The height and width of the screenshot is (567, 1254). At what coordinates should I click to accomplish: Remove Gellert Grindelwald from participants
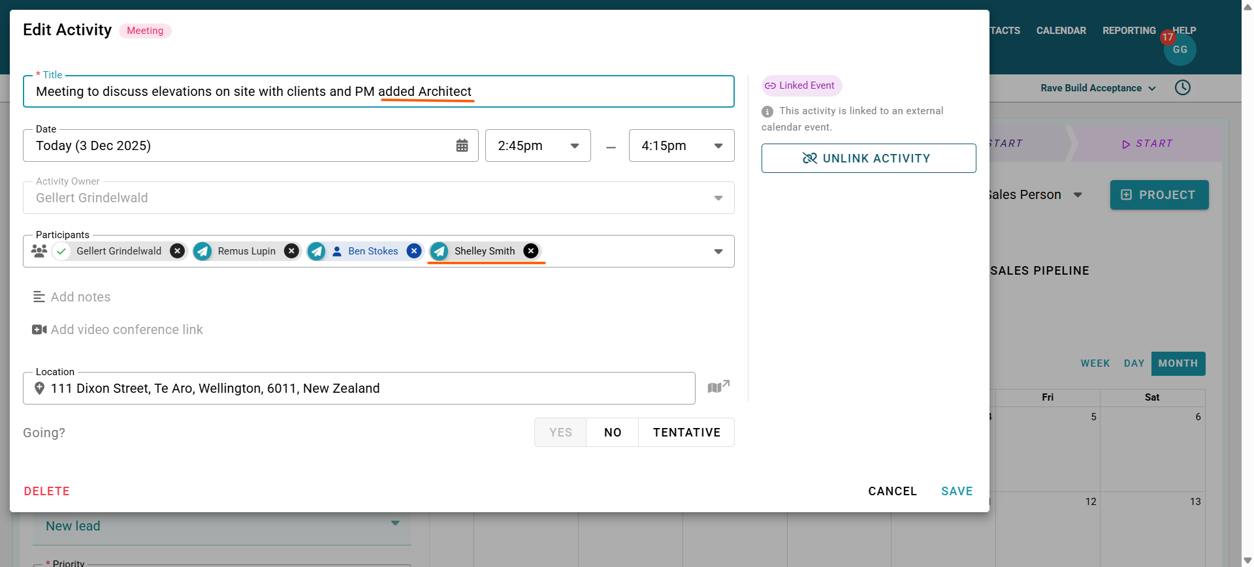click(x=177, y=251)
